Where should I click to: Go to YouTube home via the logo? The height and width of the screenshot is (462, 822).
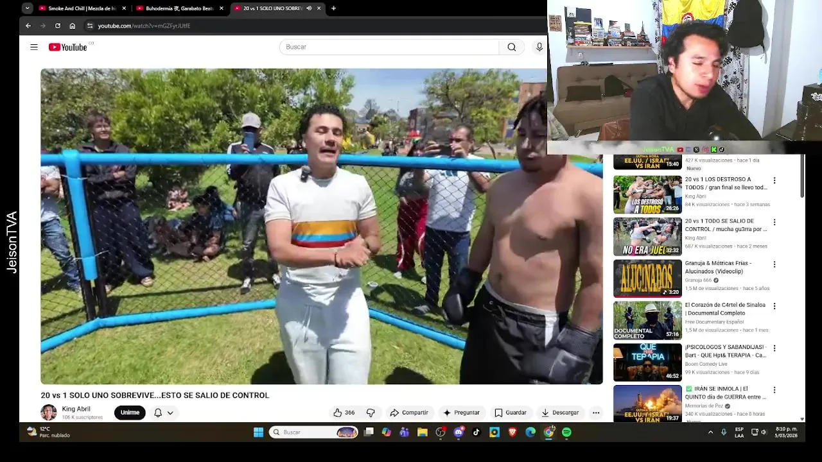(x=68, y=47)
